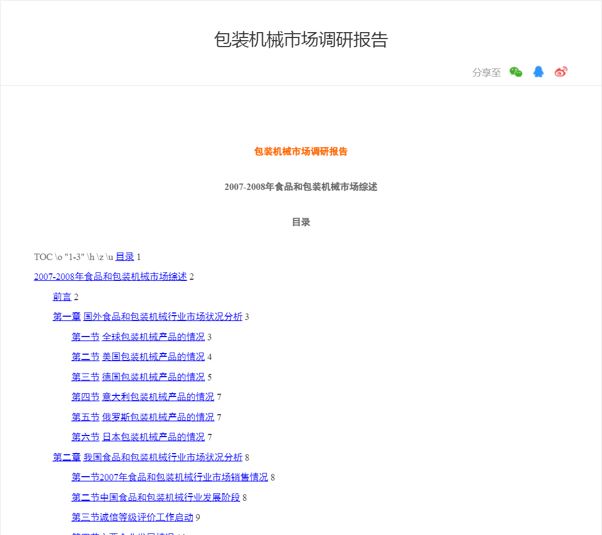Open the 目录 link in TOC line
Viewport: 602px width, 535px height.
[x=125, y=257]
